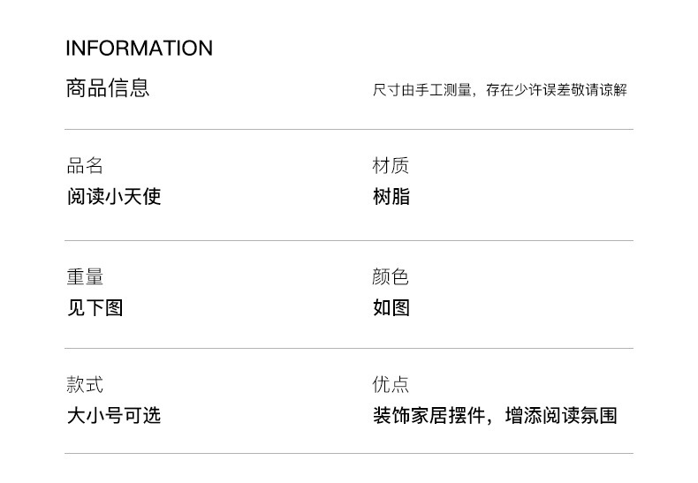The width and height of the screenshot is (698, 483).
Task: Click the divider line below 阅读小天使
Action: [x=349, y=240]
